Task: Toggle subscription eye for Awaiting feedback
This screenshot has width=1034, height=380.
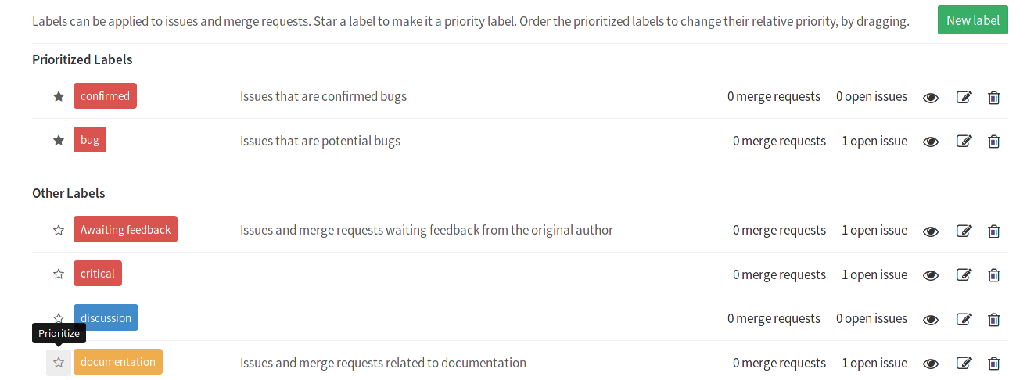Action: pos(931,231)
